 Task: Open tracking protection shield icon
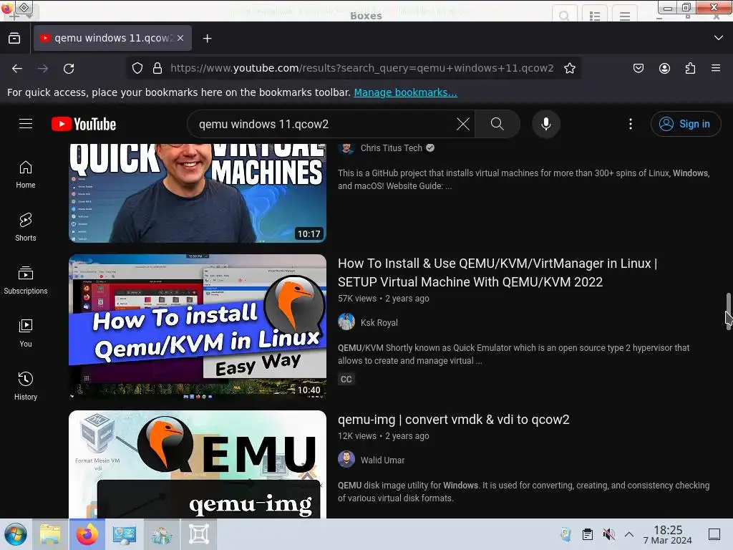point(137,68)
